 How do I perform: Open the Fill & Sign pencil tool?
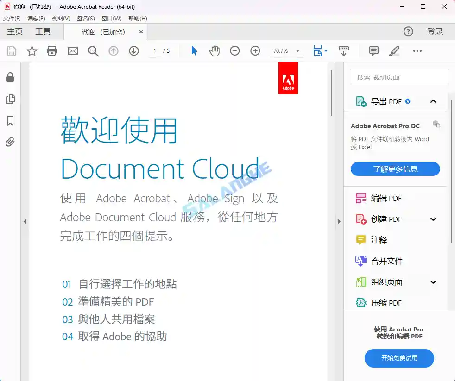[394, 51]
